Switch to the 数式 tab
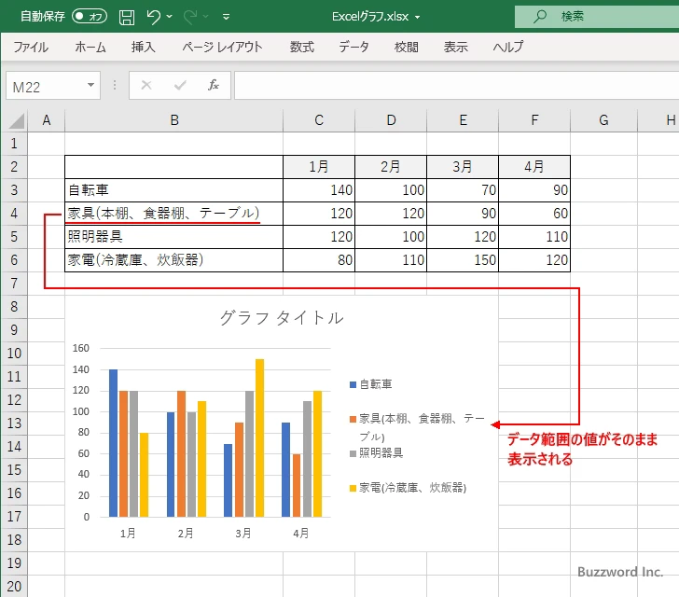Screen dimensions: 679x597 (302, 47)
